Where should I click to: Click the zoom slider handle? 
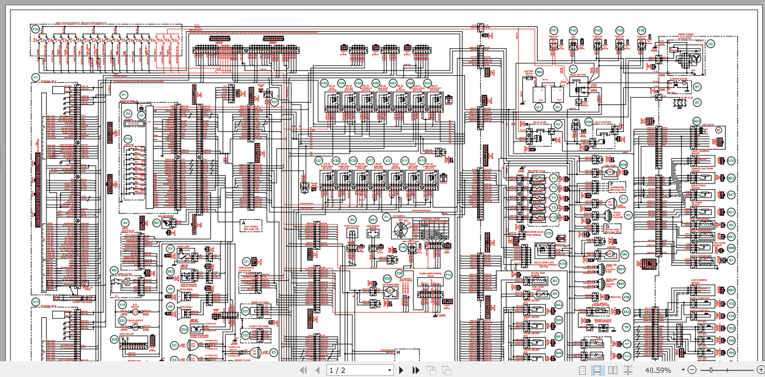(712, 370)
